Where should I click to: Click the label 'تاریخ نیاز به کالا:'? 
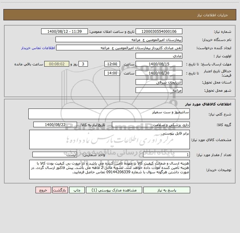tap(93, 125)
